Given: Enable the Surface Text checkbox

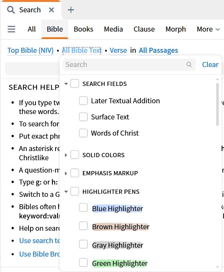Looking at the screenshot, I should point(83,117).
